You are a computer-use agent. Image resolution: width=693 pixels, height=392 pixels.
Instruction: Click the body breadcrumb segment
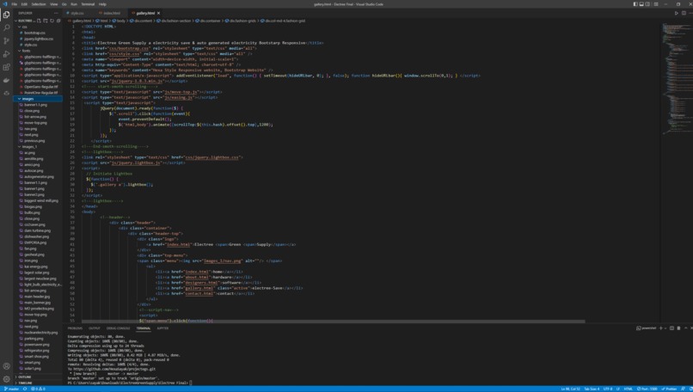coord(119,21)
